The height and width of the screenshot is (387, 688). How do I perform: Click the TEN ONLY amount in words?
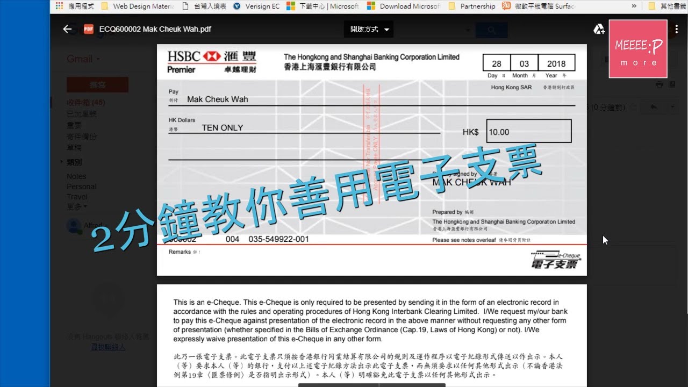[223, 128]
